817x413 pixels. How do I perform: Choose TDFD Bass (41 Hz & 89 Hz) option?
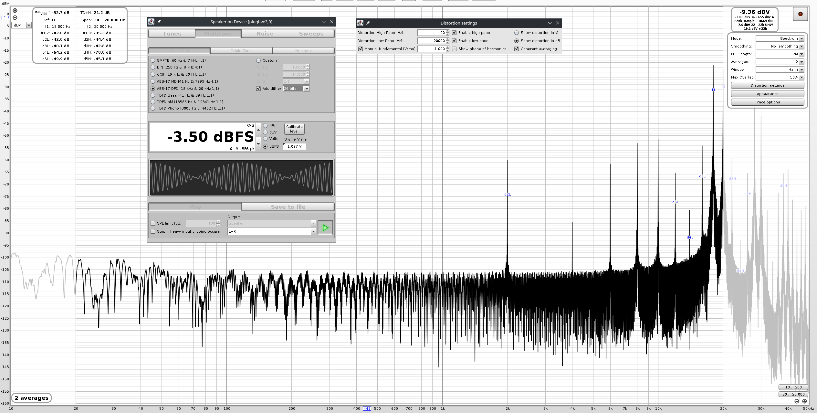[153, 95]
